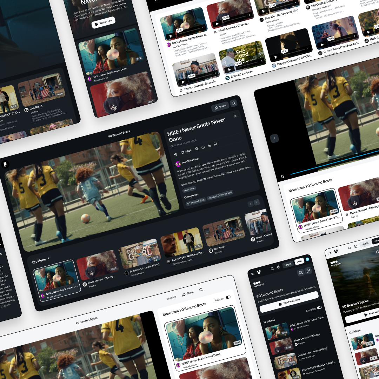Open the ALASKA Filmes creator avatar

coord(178,164)
